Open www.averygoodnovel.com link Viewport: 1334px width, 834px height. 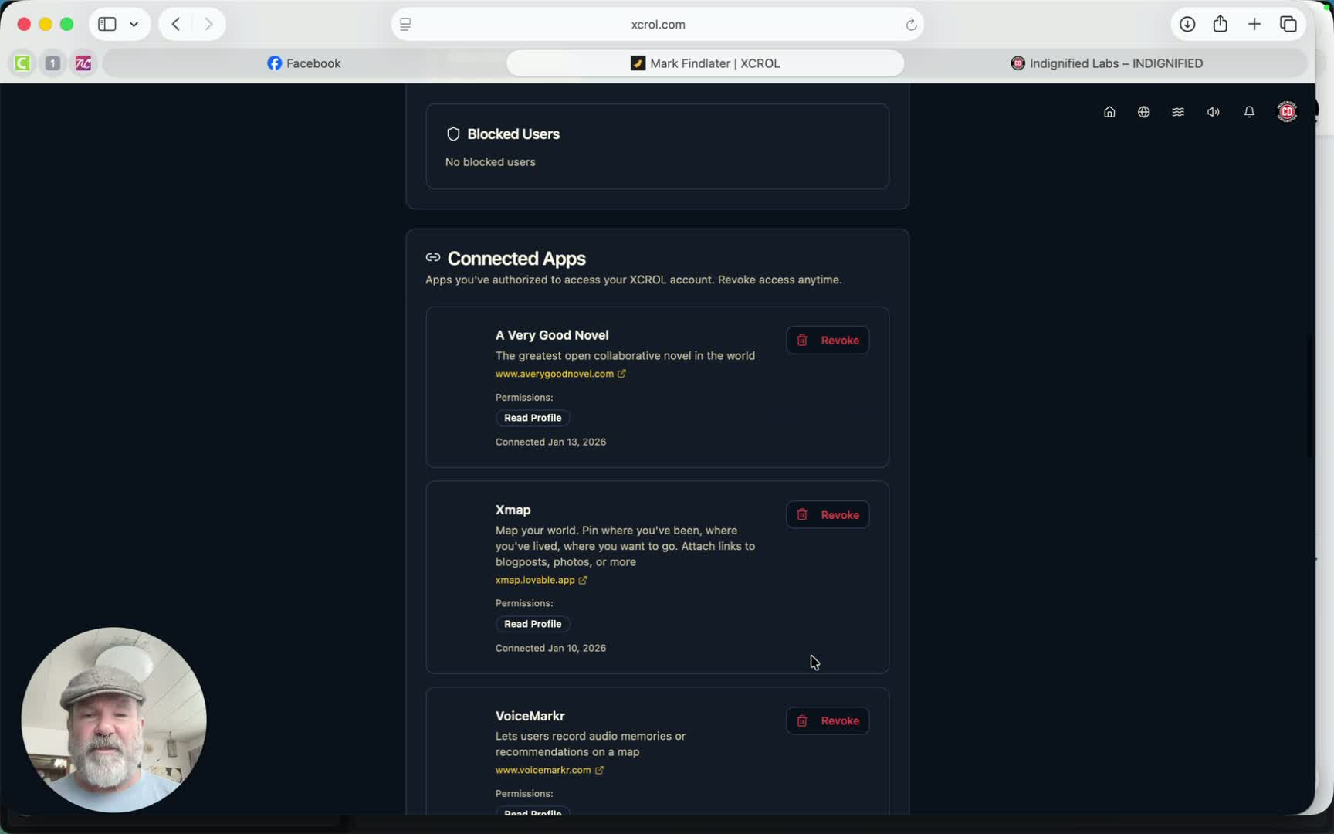click(560, 374)
